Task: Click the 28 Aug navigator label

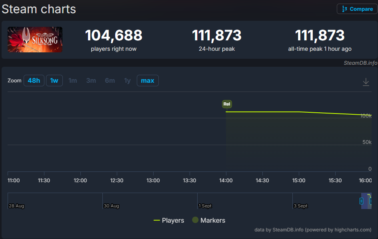Action: [x=16, y=206]
